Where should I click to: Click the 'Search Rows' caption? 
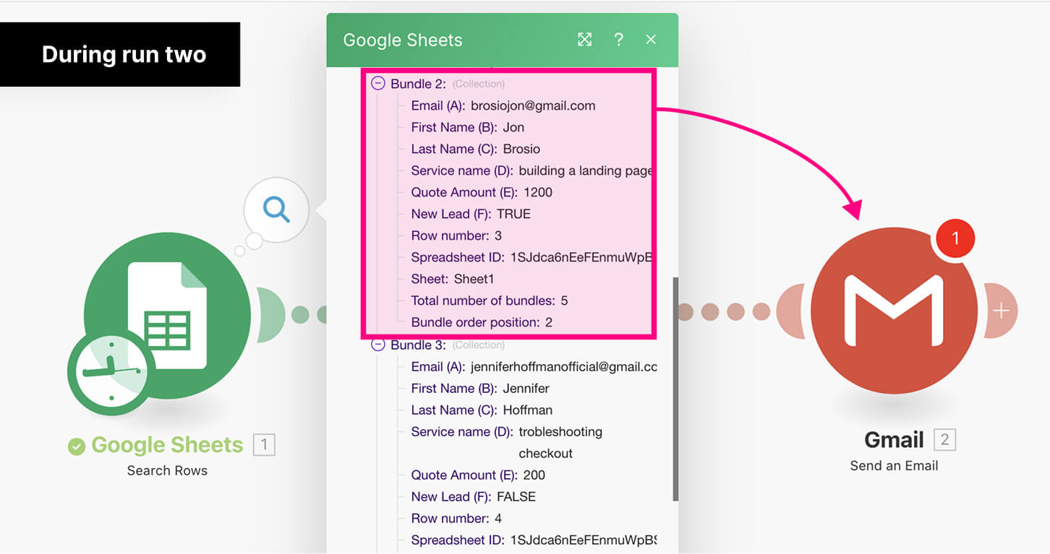(x=167, y=470)
